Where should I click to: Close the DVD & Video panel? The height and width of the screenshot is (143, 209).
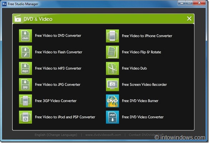pyautogui.click(x=189, y=19)
